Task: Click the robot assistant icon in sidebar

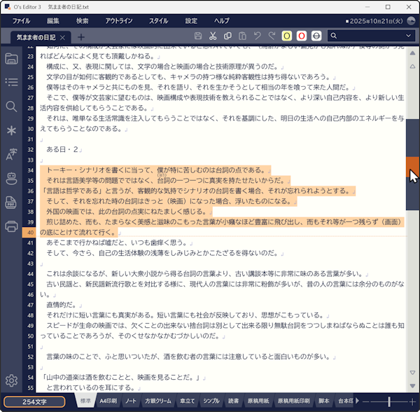Action: point(11,179)
